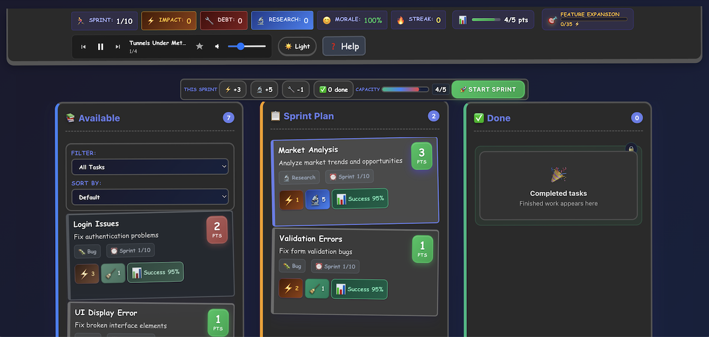709x337 pixels.
Task: Select the Market Analysis task card
Action: click(355, 180)
